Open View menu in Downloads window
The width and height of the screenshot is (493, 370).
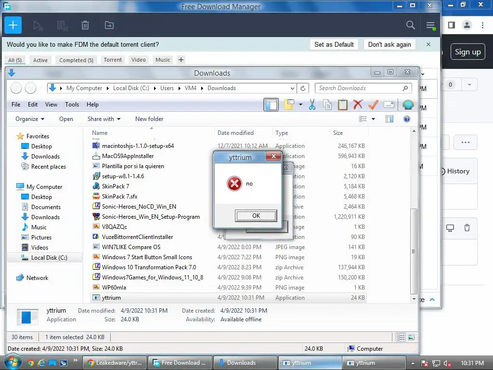[51, 105]
